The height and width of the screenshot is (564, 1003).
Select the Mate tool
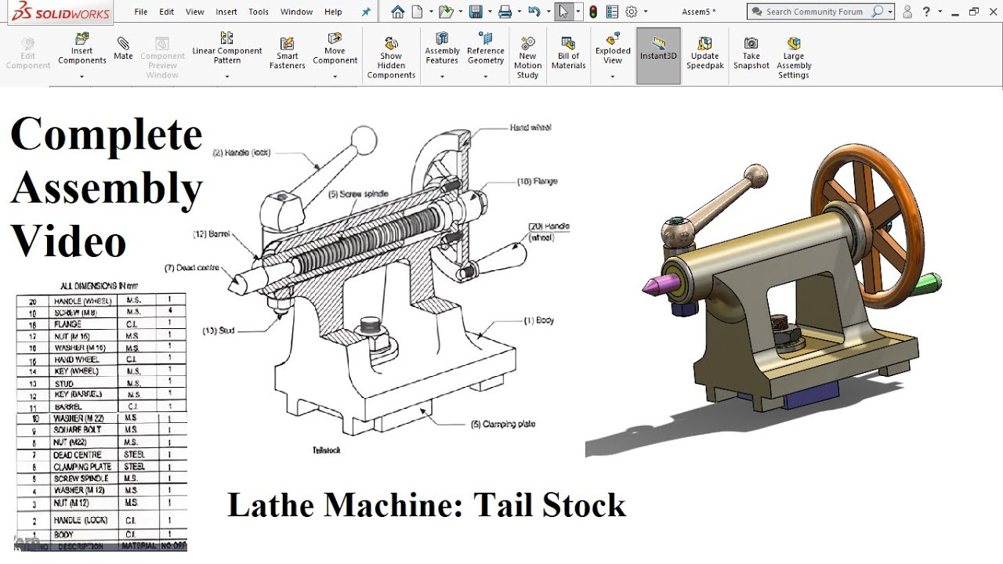123,47
